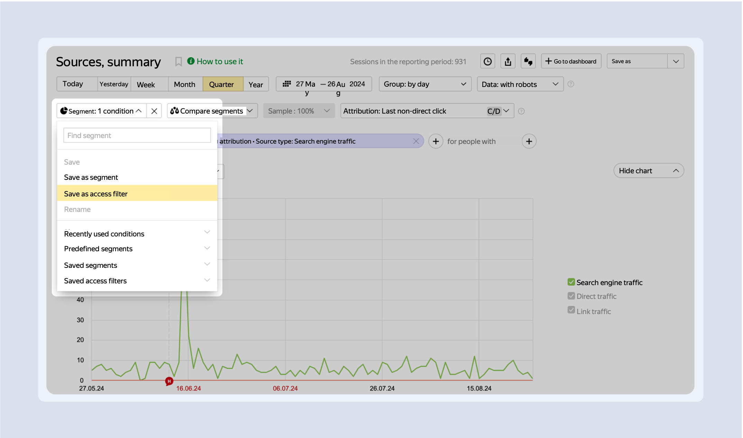The width and height of the screenshot is (743, 438).
Task: Select the greyed Save menu item
Action: 137,162
